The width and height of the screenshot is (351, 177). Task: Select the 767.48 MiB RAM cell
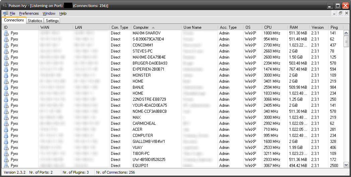(298, 69)
